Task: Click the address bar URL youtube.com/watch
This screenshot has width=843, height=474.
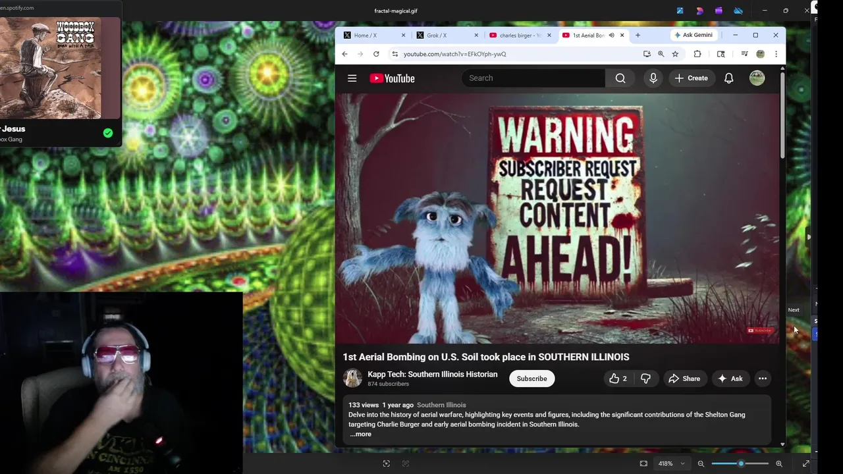Action: point(455,54)
